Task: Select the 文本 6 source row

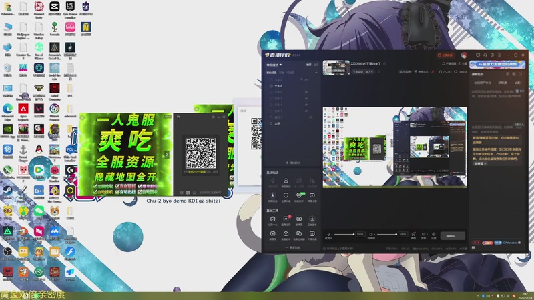Action: (292, 86)
